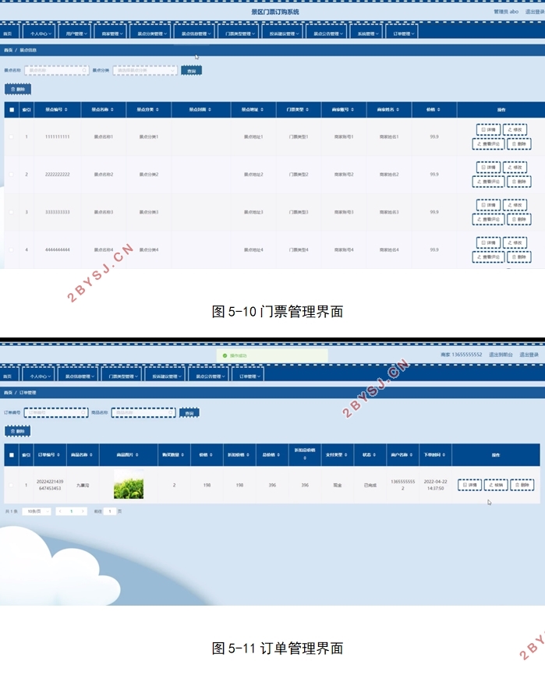545x675 pixels.
Task: Click 删除 button for 九寨沟 order row
Action: tap(522, 485)
